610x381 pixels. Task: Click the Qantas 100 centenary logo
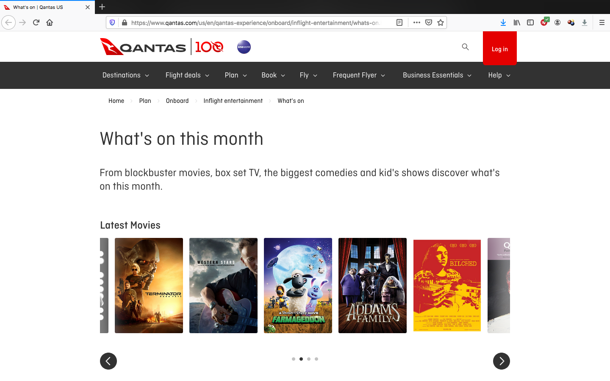pyautogui.click(x=209, y=47)
